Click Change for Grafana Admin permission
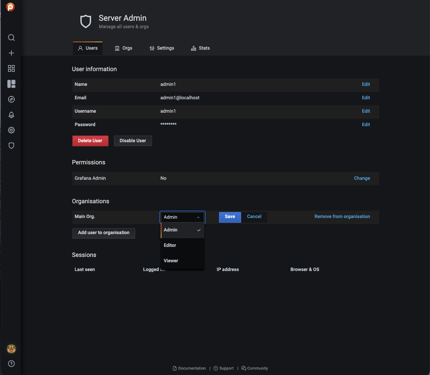 click(362, 178)
